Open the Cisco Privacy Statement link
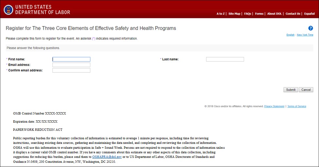Viewport: 319px width, 167px height. (274, 106)
